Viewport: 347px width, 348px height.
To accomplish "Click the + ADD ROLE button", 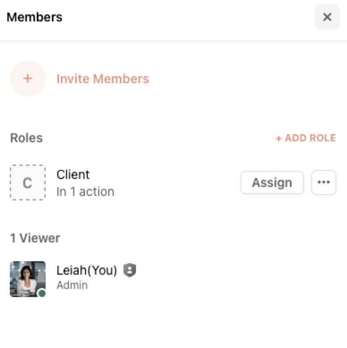I will (x=306, y=138).
